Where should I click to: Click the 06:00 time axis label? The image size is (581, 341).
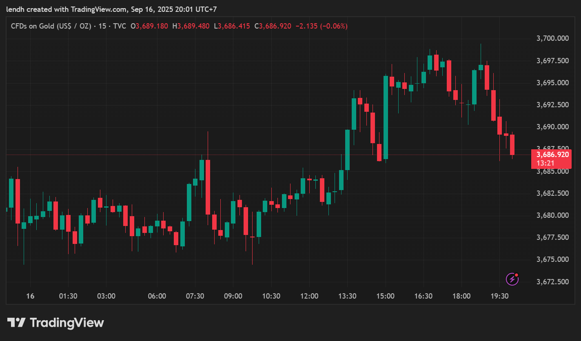(157, 296)
